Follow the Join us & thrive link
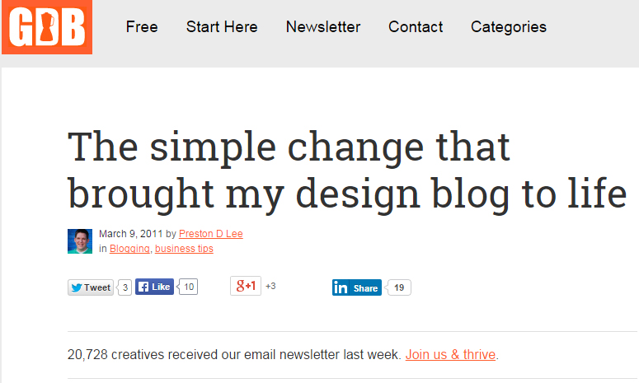The height and width of the screenshot is (383, 639). (450, 354)
